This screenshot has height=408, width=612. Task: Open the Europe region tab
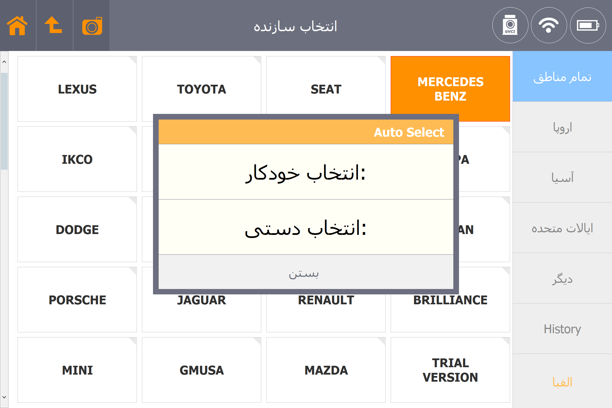tap(562, 127)
